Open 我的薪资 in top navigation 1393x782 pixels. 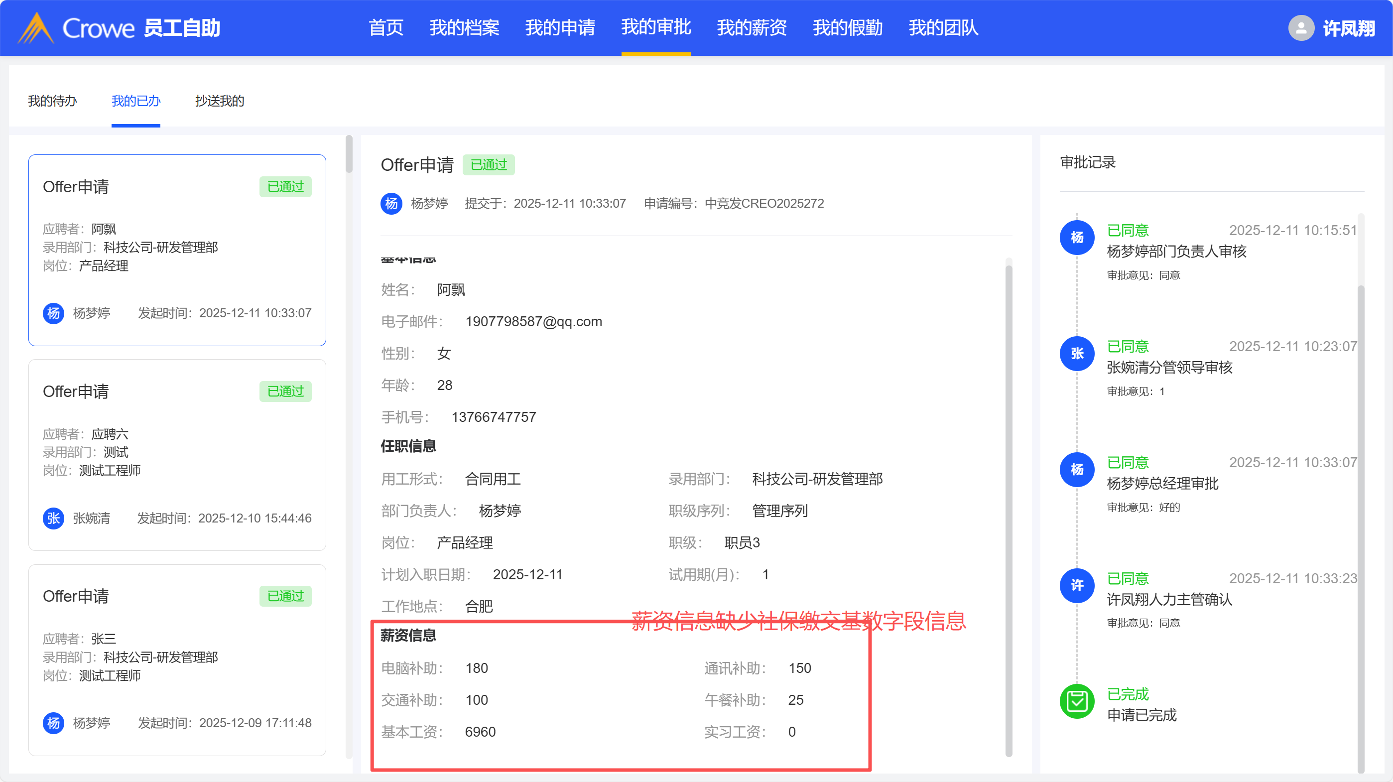[x=752, y=27]
